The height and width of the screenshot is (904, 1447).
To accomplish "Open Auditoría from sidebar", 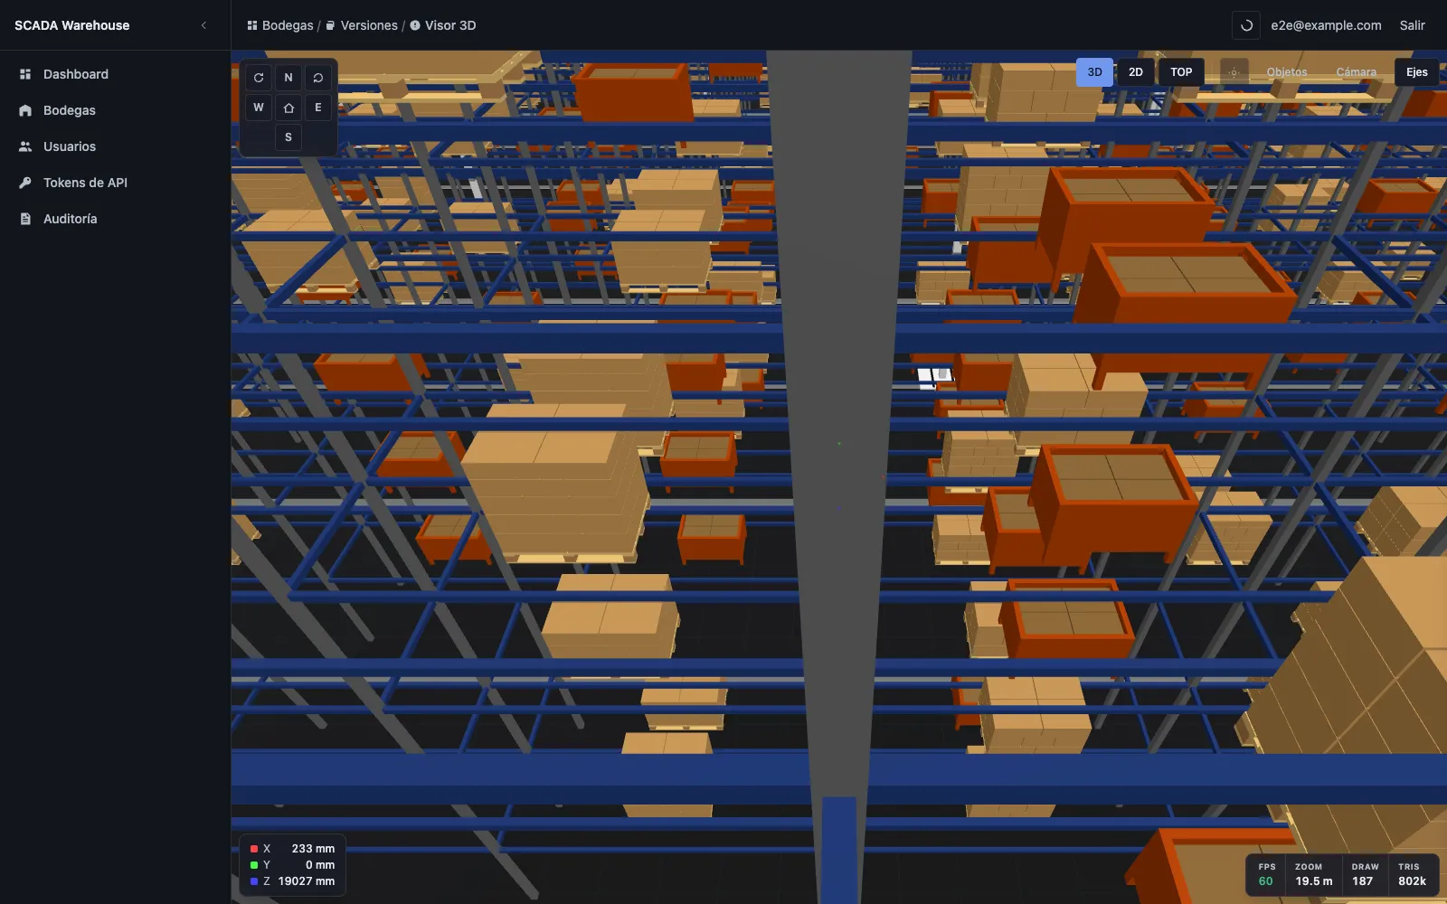I will click(x=115, y=219).
